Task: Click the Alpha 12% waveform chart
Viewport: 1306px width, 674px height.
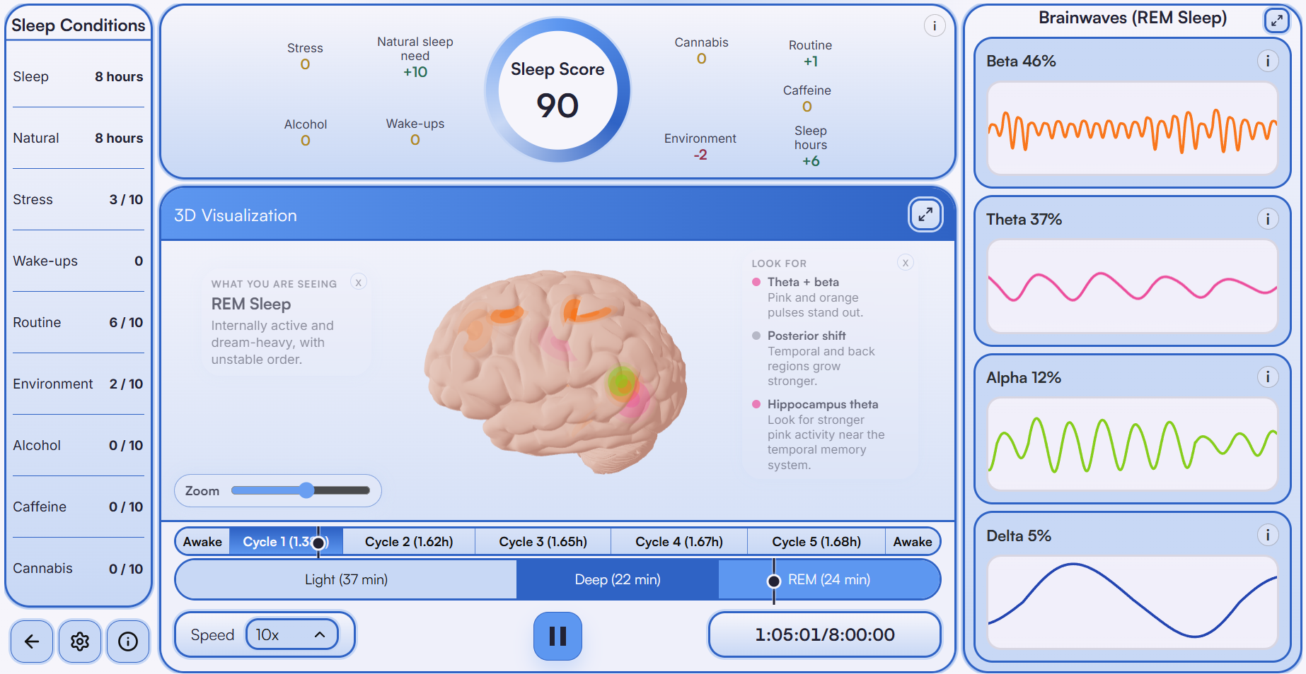Action: pyautogui.click(x=1132, y=444)
